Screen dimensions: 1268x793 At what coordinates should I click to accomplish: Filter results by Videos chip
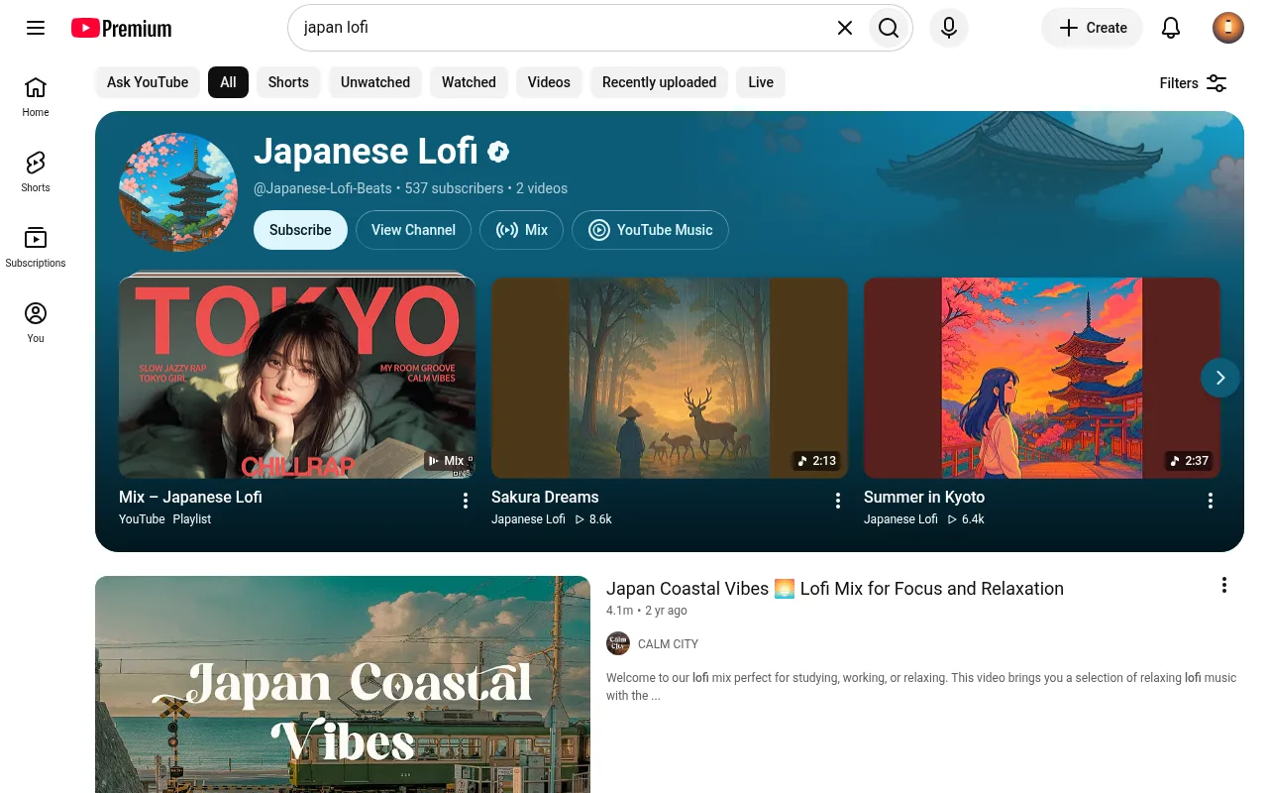pyautogui.click(x=549, y=82)
